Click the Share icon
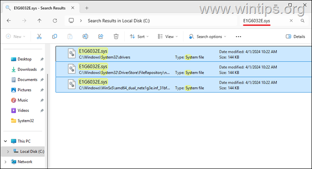Screen dimensions: 312x169 point(101,37)
